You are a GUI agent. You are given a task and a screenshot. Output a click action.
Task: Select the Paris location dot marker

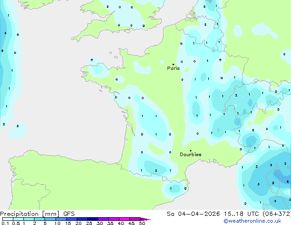173,64
